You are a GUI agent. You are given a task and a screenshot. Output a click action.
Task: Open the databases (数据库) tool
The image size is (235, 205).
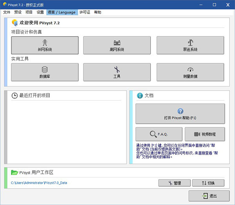tap(45, 72)
